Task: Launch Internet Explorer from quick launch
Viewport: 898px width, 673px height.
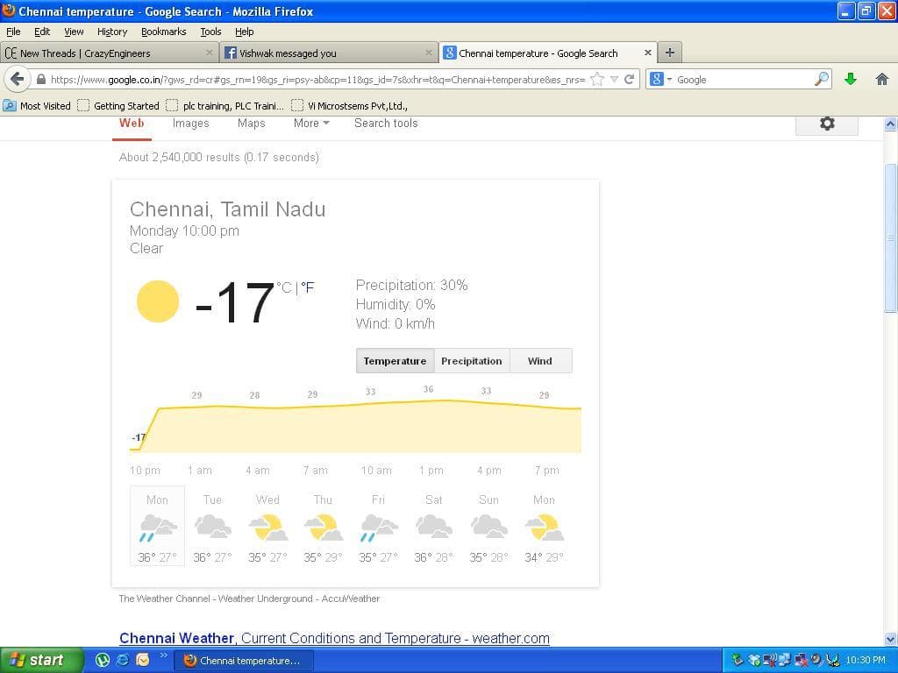Action: [123, 660]
